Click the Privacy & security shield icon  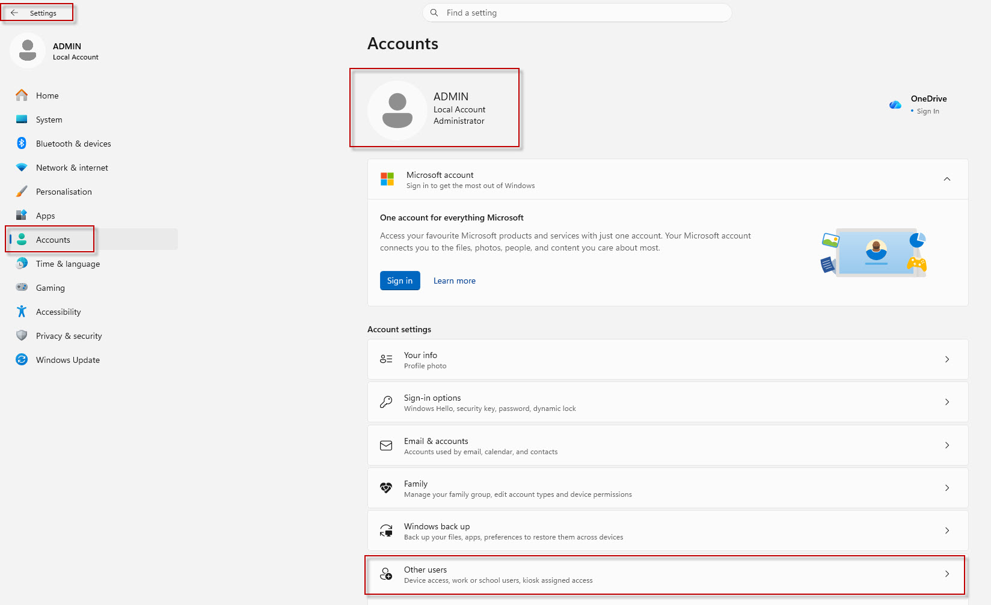pos(22,335)
